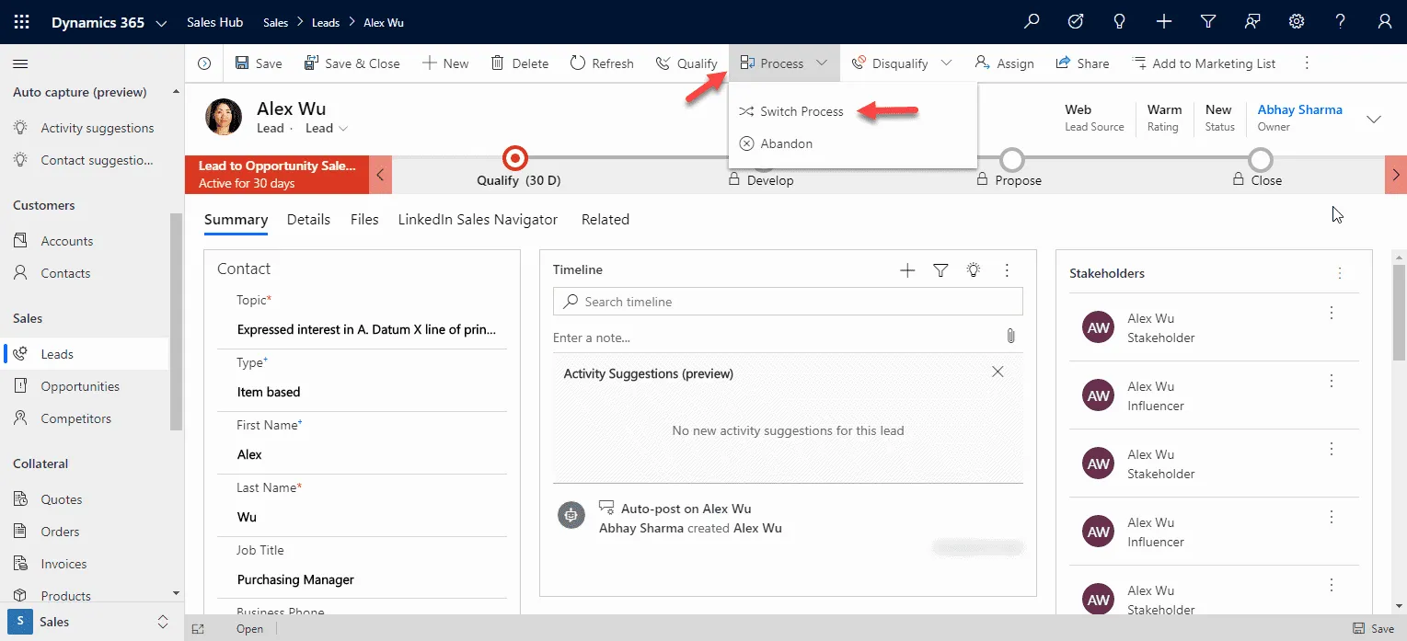The width and height of the screenshot is (1407, 641).
Task: Switch to the Details tab
Action: [308, 219]
